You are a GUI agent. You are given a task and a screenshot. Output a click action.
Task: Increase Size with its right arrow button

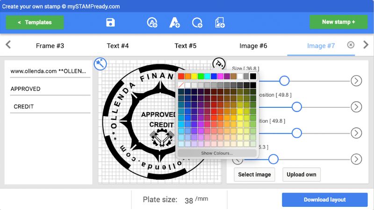click(356, 81)
